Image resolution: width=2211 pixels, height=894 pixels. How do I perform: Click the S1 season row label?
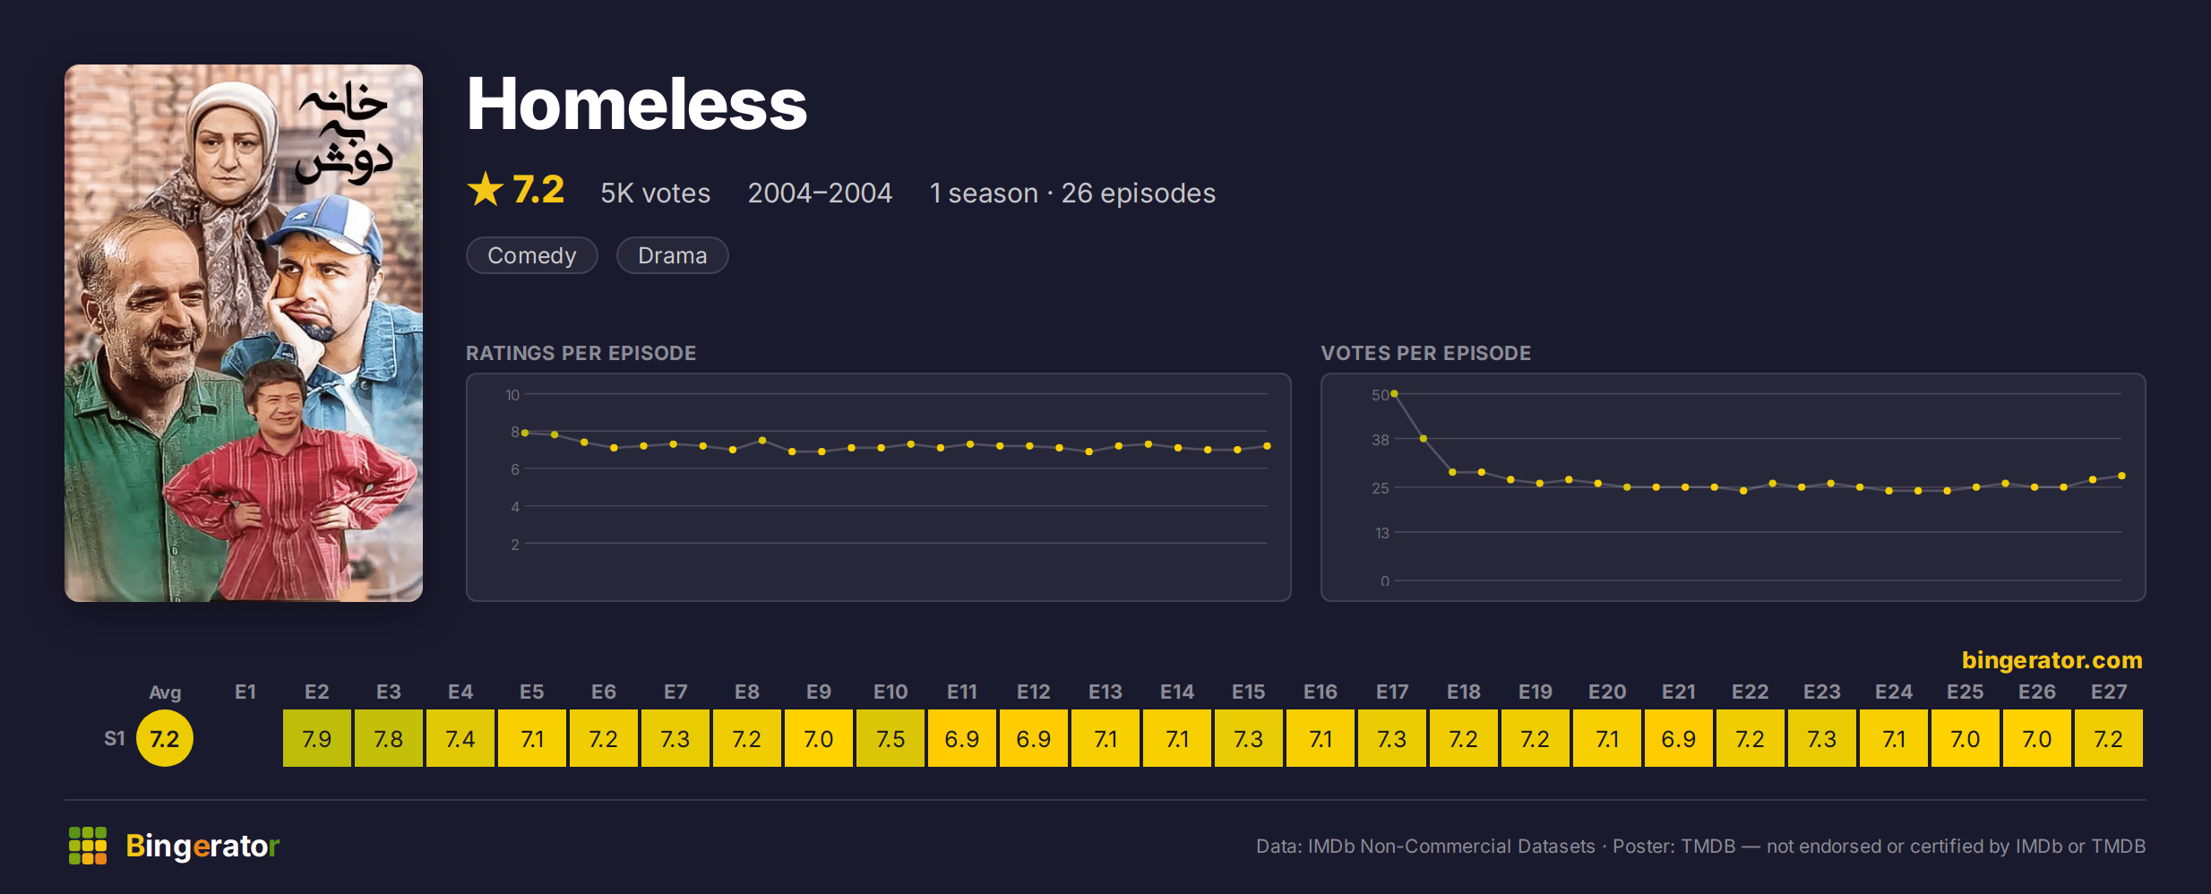coord(115,738)
